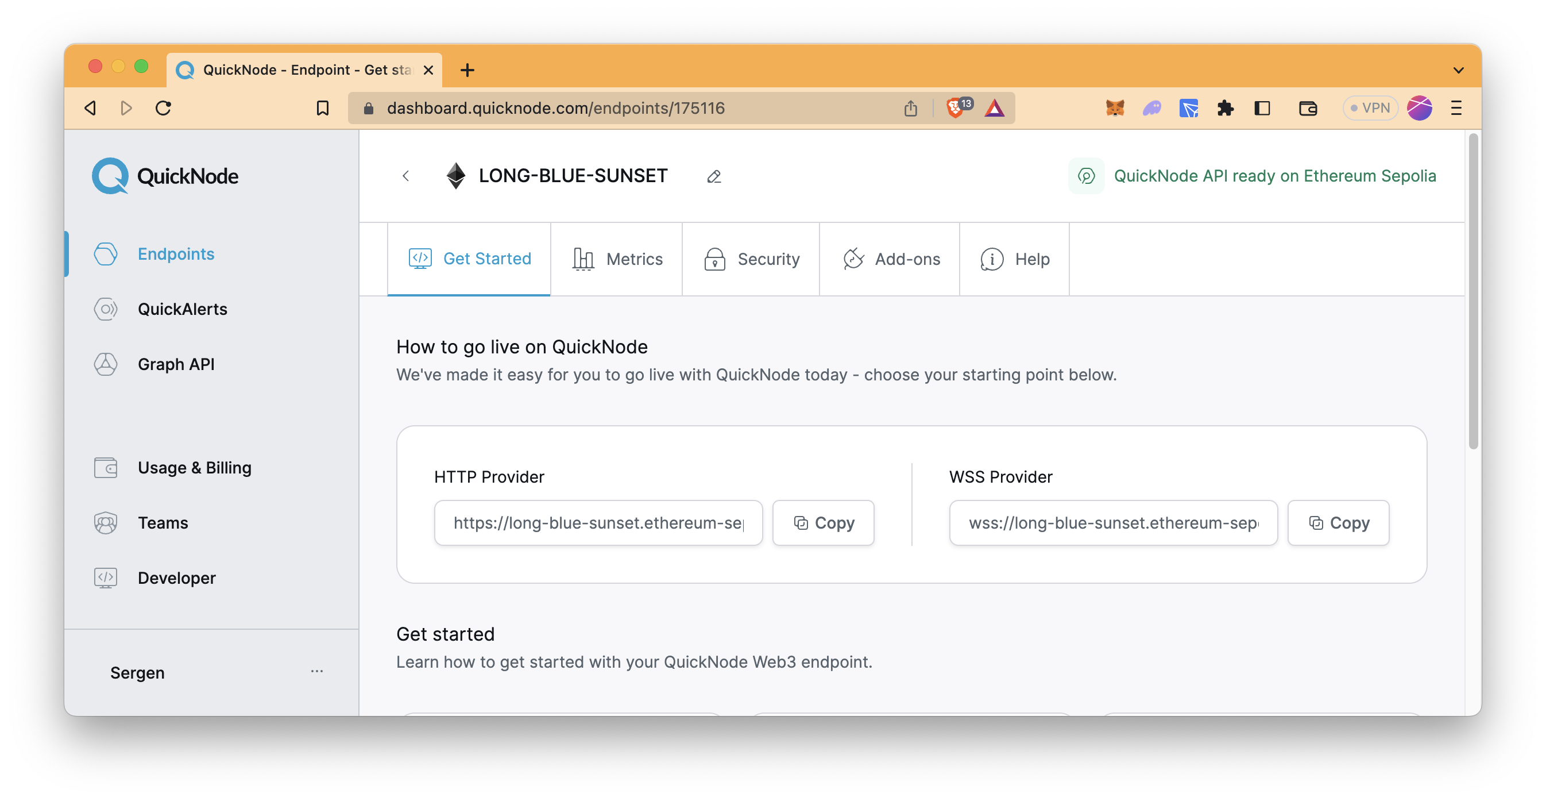Switch to the Metrics tab

(617, 259)
